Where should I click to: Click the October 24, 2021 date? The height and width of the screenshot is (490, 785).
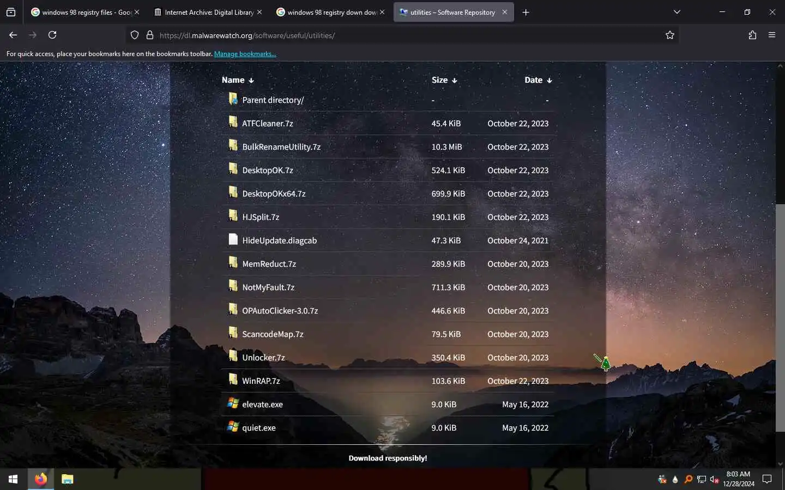click(518, 241)
